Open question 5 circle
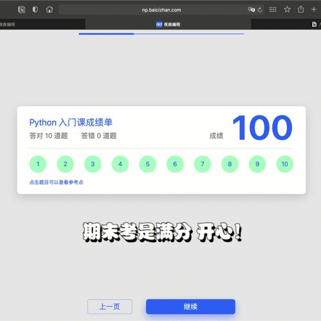Viewport: 321px width, 321px height. pos(148,164)
